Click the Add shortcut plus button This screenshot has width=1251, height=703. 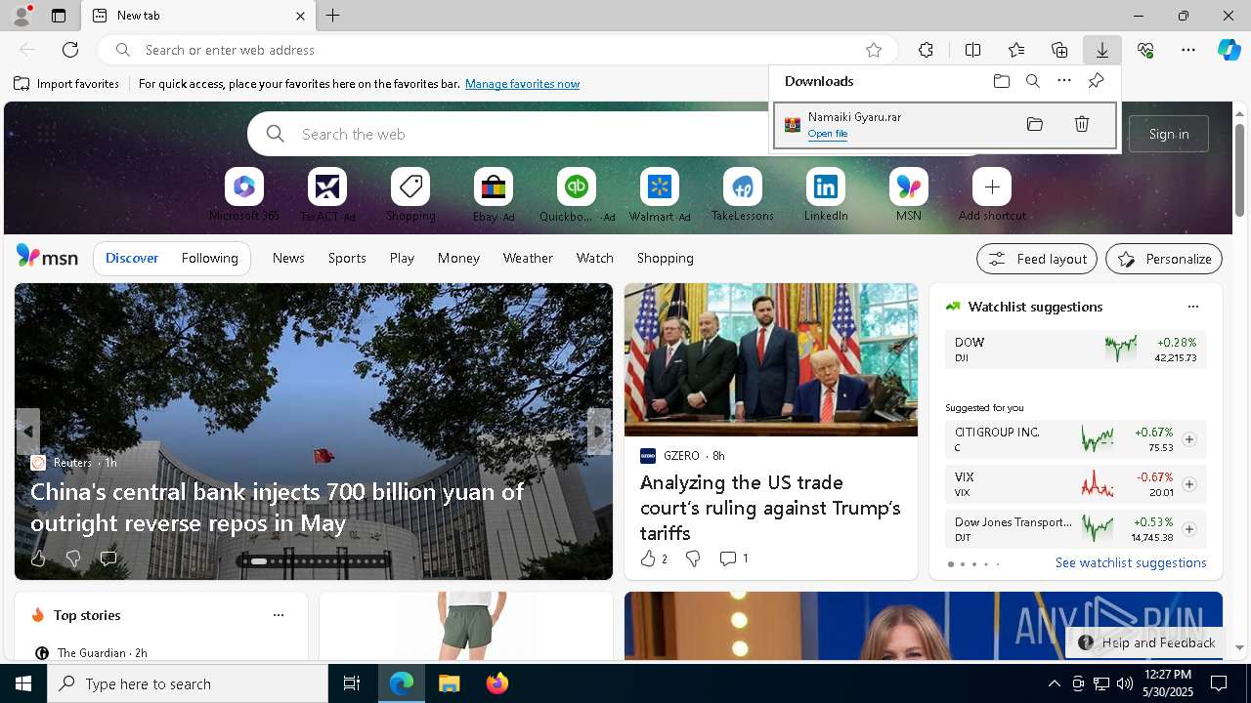[992, 186]
